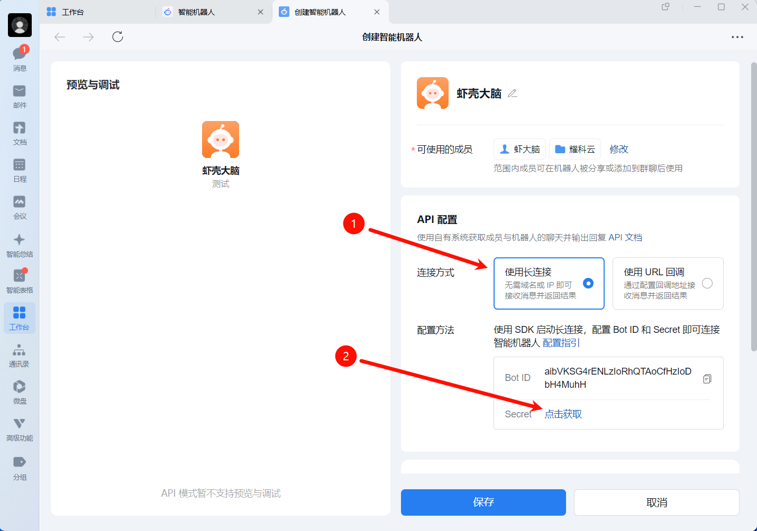Click 修改 to modify allowed members
The height and width of the screenshot is (531, 757).
click(x=619, y=149)
